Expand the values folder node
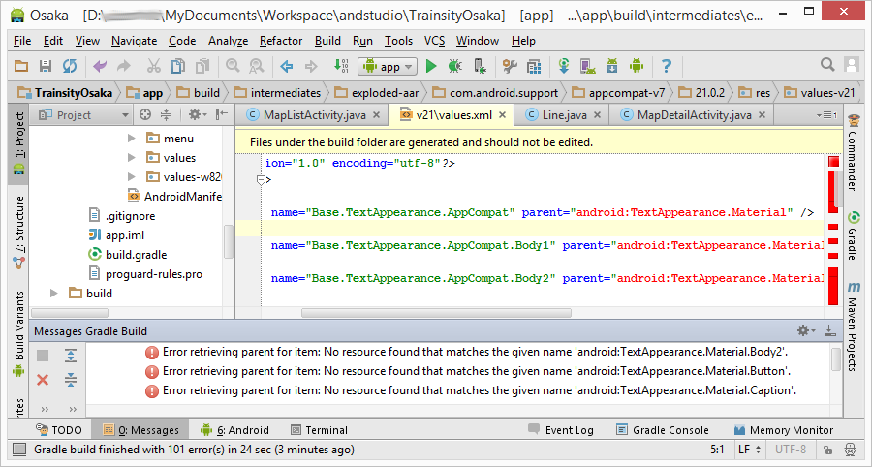 coord(132,157)
